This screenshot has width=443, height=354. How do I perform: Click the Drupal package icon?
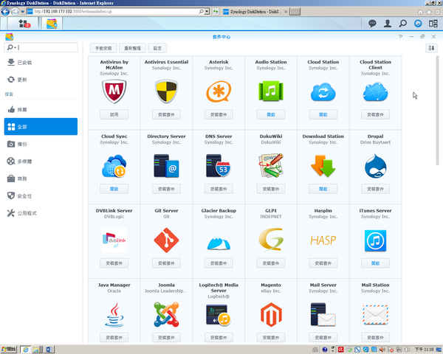pos(375,167)
